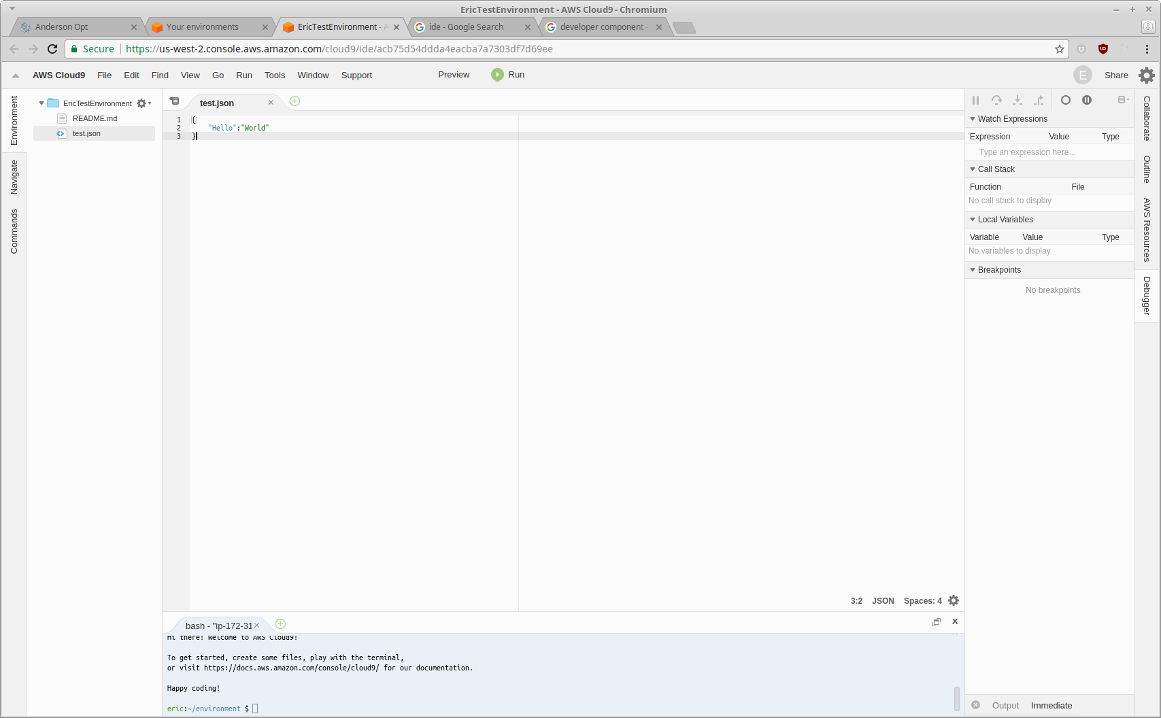Viewport: 1161px width, 718px height.
Task: Maximize the terminal pane with resize icon
Action: tap(937, 622)
